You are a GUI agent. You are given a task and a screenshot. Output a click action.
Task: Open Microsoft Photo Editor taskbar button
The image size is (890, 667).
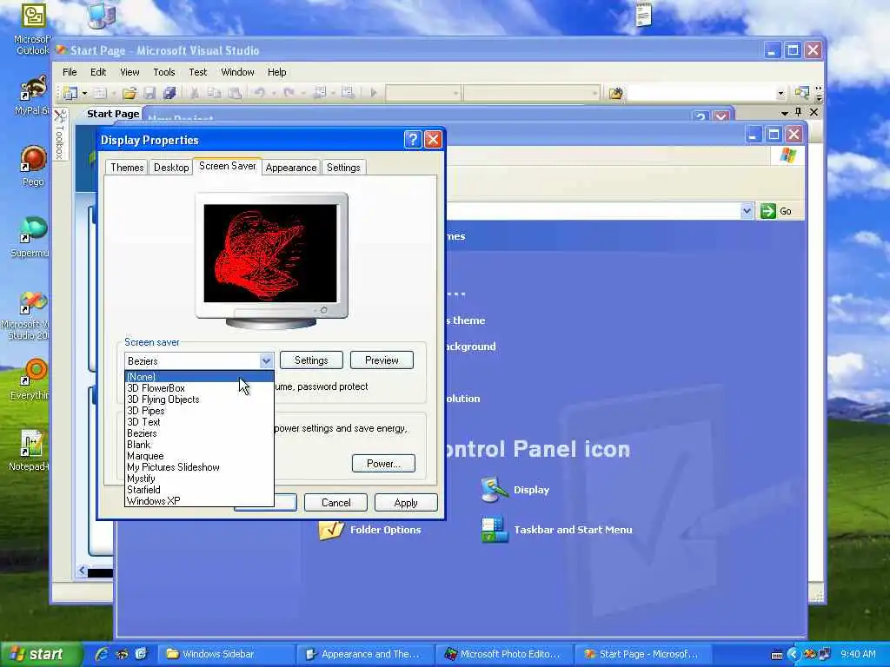[505, 655]
